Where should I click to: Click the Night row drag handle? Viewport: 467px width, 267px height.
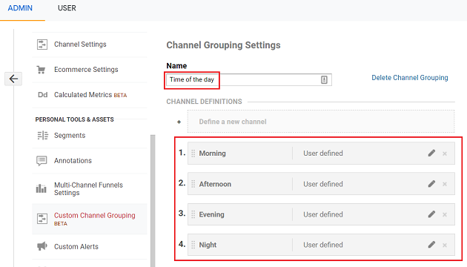point(193,245)
